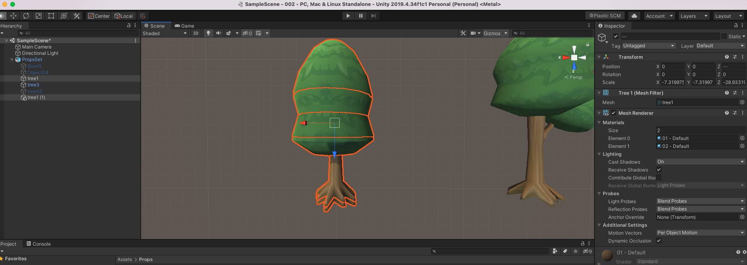Toggle 2D view mode
This screenshot has width=747, height=265.
coord(196,33)
